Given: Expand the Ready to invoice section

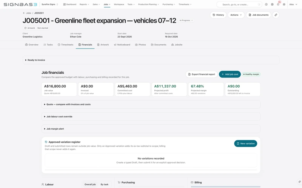Looking at the screenshot, I should coord(151,60).
